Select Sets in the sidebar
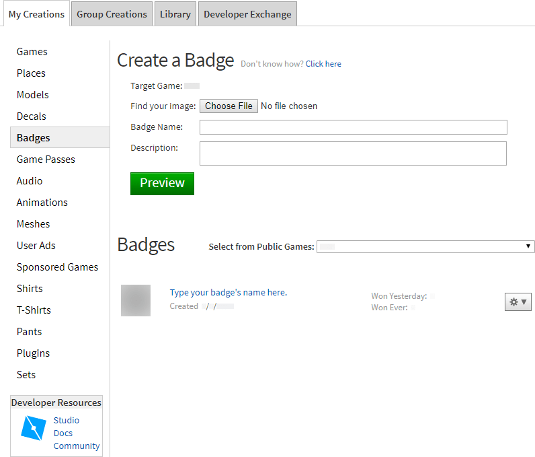This screenshot has width=535, height=457. click(26, 374)
